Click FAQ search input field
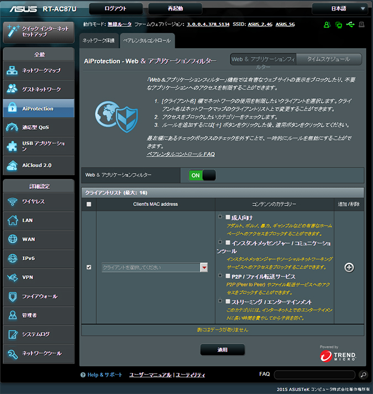The height and width of the screenshot is (394, 373). pos(314,375)
